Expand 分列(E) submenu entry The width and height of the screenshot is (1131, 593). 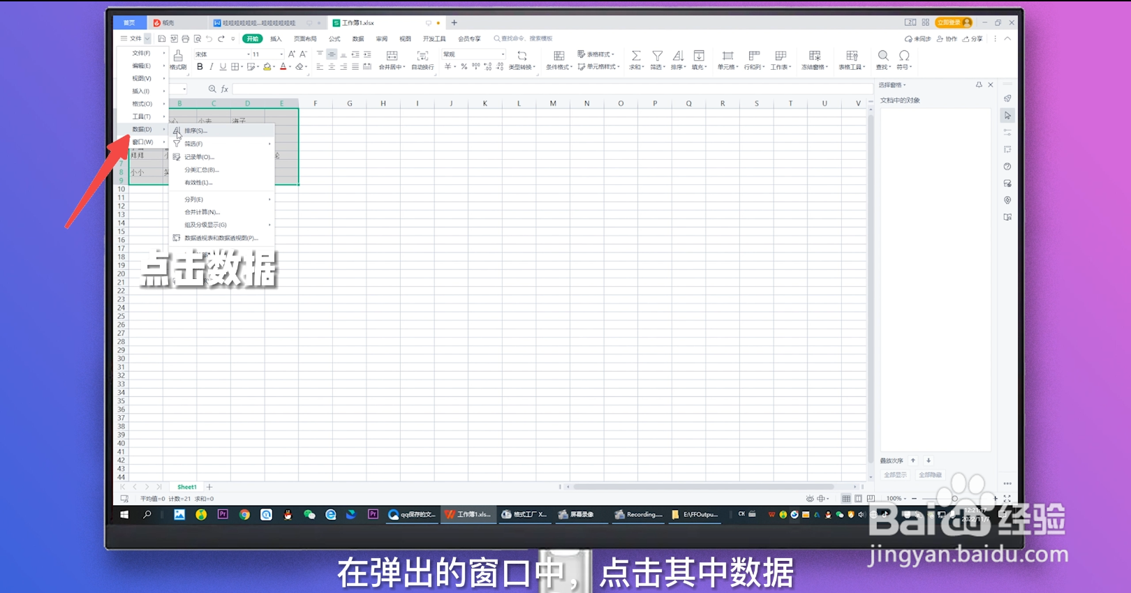[x=222, y=200]
